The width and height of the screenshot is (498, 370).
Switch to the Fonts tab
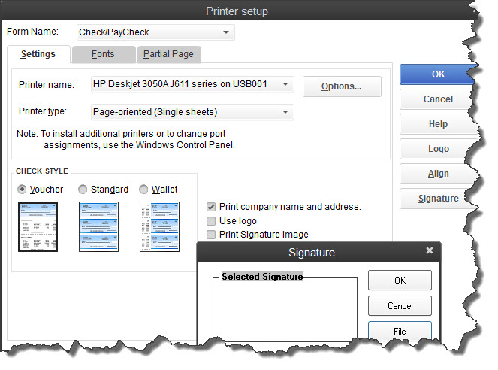coord(104,55)
